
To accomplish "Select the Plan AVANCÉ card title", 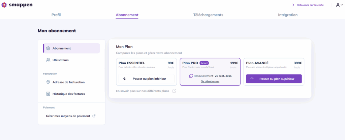I will (x=257, y=63).
